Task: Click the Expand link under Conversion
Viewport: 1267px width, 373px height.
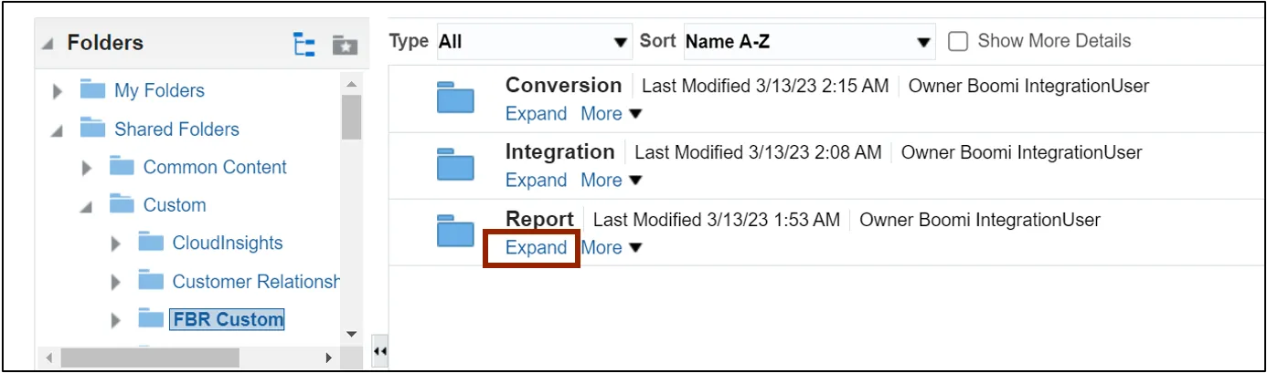Action: tap(536, 114)
